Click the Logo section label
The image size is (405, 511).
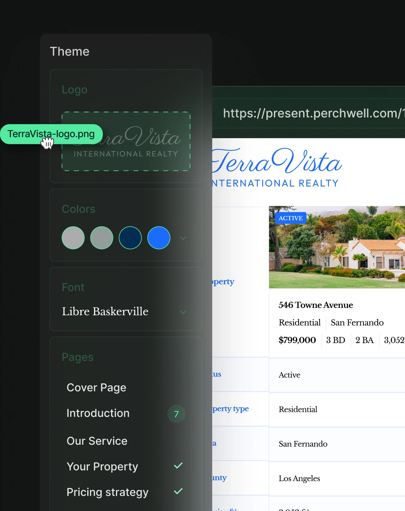[x=74, y=90]
